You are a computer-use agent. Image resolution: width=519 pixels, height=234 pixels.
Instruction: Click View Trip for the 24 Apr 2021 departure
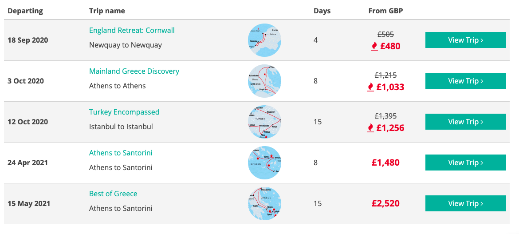[465, 163]
